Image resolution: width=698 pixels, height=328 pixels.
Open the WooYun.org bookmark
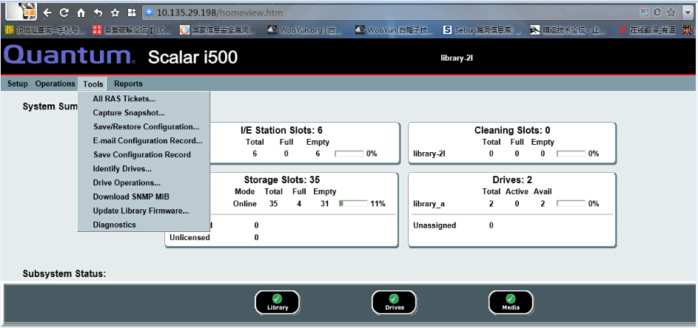click(304, 30)
